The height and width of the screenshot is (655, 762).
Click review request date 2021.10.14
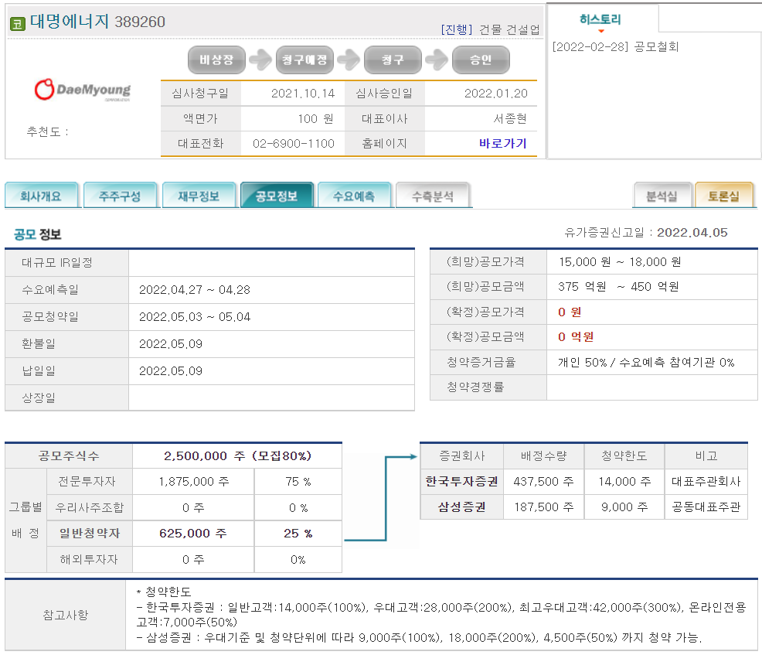click(x=303, y=94)
